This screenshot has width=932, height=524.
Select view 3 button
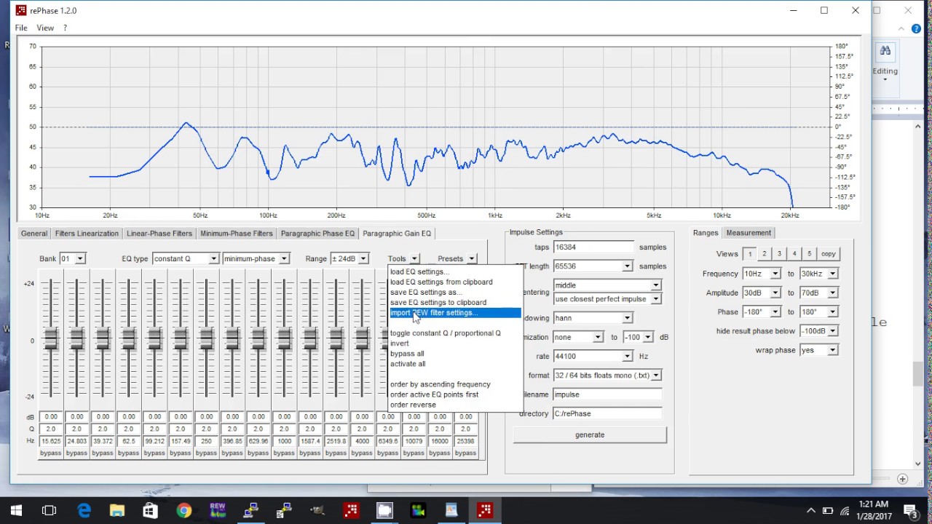tap(779, 254)
